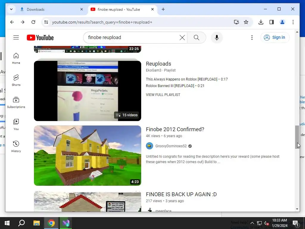Open YouTube settings three-dot menu
305x229 pixels.
coord(252,38)
